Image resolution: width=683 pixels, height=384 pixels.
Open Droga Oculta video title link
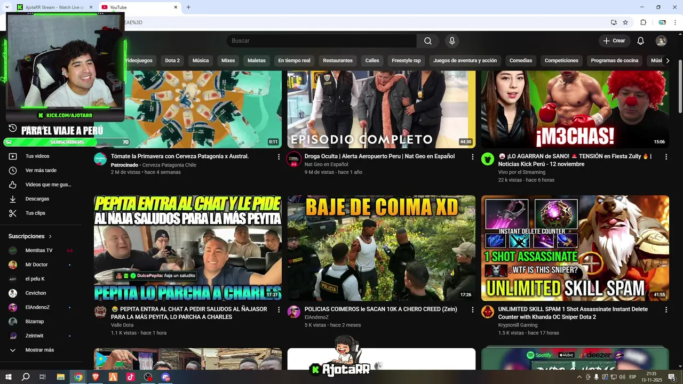pos(379,156)
